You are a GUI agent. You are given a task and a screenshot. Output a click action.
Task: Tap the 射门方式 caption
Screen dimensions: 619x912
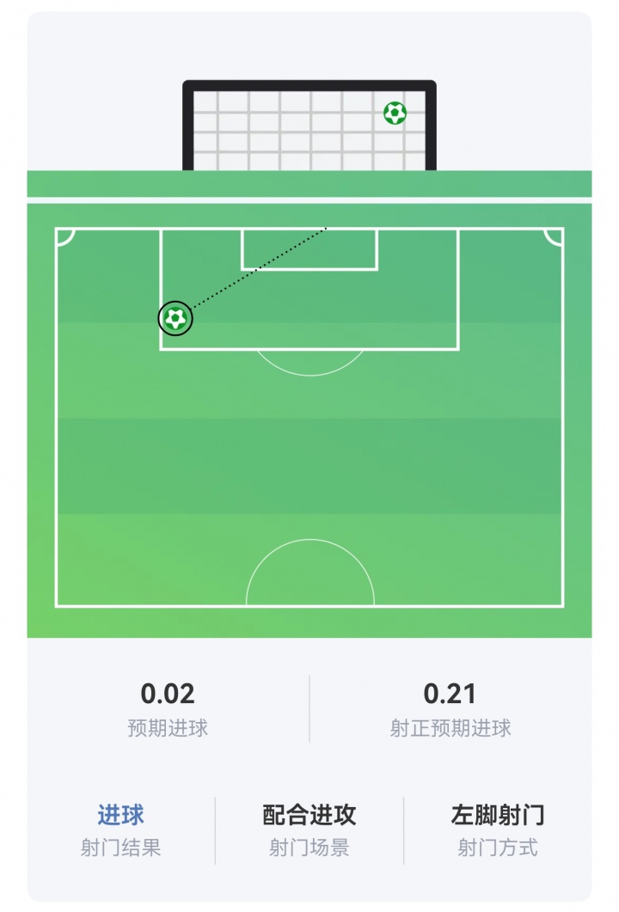coord(498,848)
